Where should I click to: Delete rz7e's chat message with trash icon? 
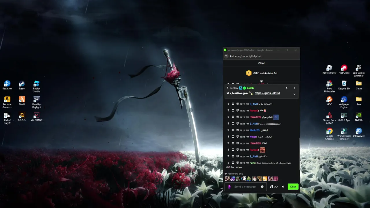pos(228,163)
